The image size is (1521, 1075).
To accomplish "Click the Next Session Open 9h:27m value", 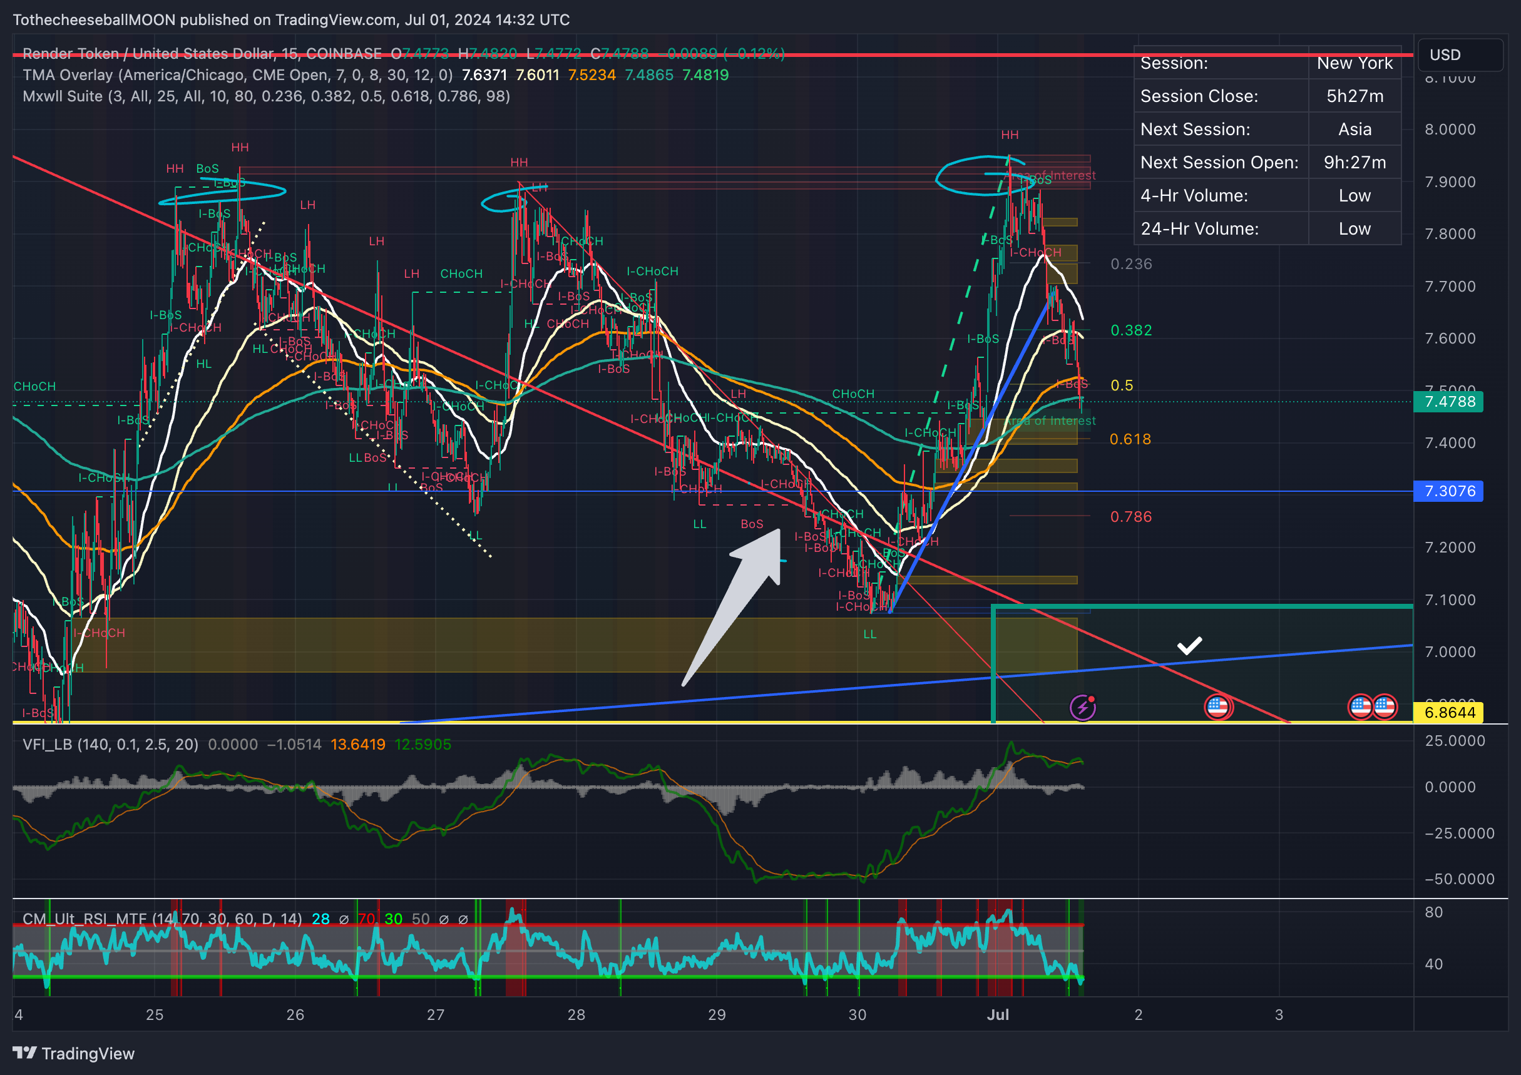I will click(x=1355, y=162).
